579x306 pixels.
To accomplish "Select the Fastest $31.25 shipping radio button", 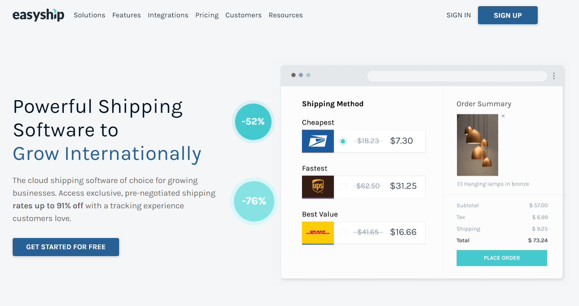I will (343, 186).
